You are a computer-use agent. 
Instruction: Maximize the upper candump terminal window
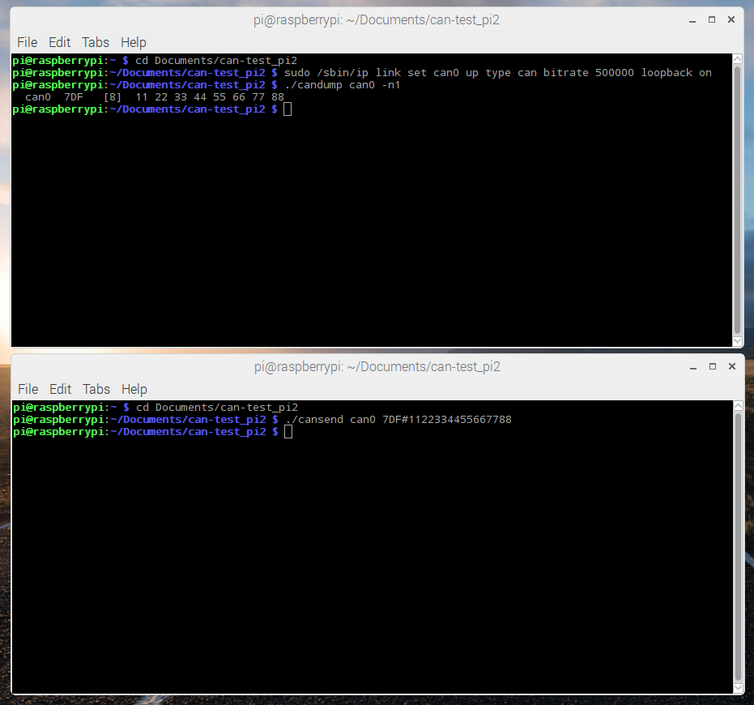pyautogui.click(x=712, y=19)
